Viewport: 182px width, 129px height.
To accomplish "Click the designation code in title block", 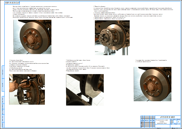I will (x=168, y=117).
